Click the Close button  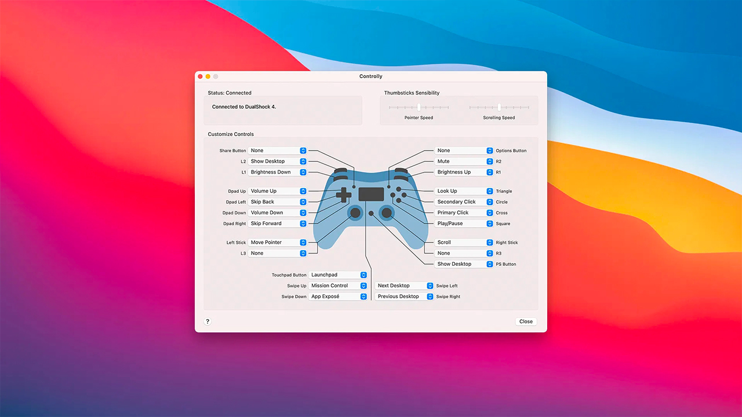pos(526,321)
